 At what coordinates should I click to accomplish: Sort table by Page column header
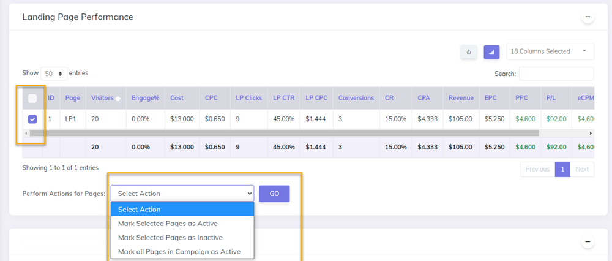click(73, 98)
